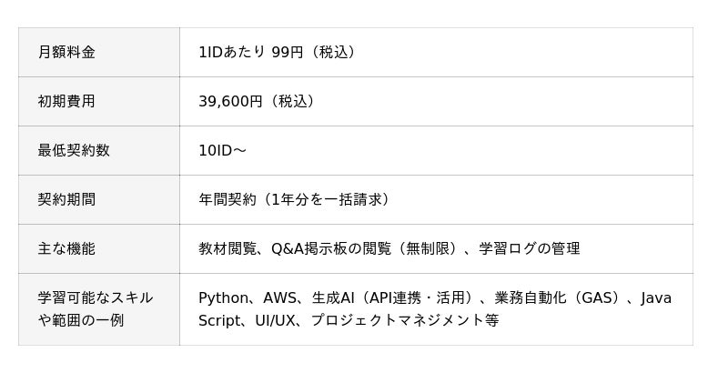Select the UI/UX skill text
This screenshot has height=373, width=728.
click(273, 320)
